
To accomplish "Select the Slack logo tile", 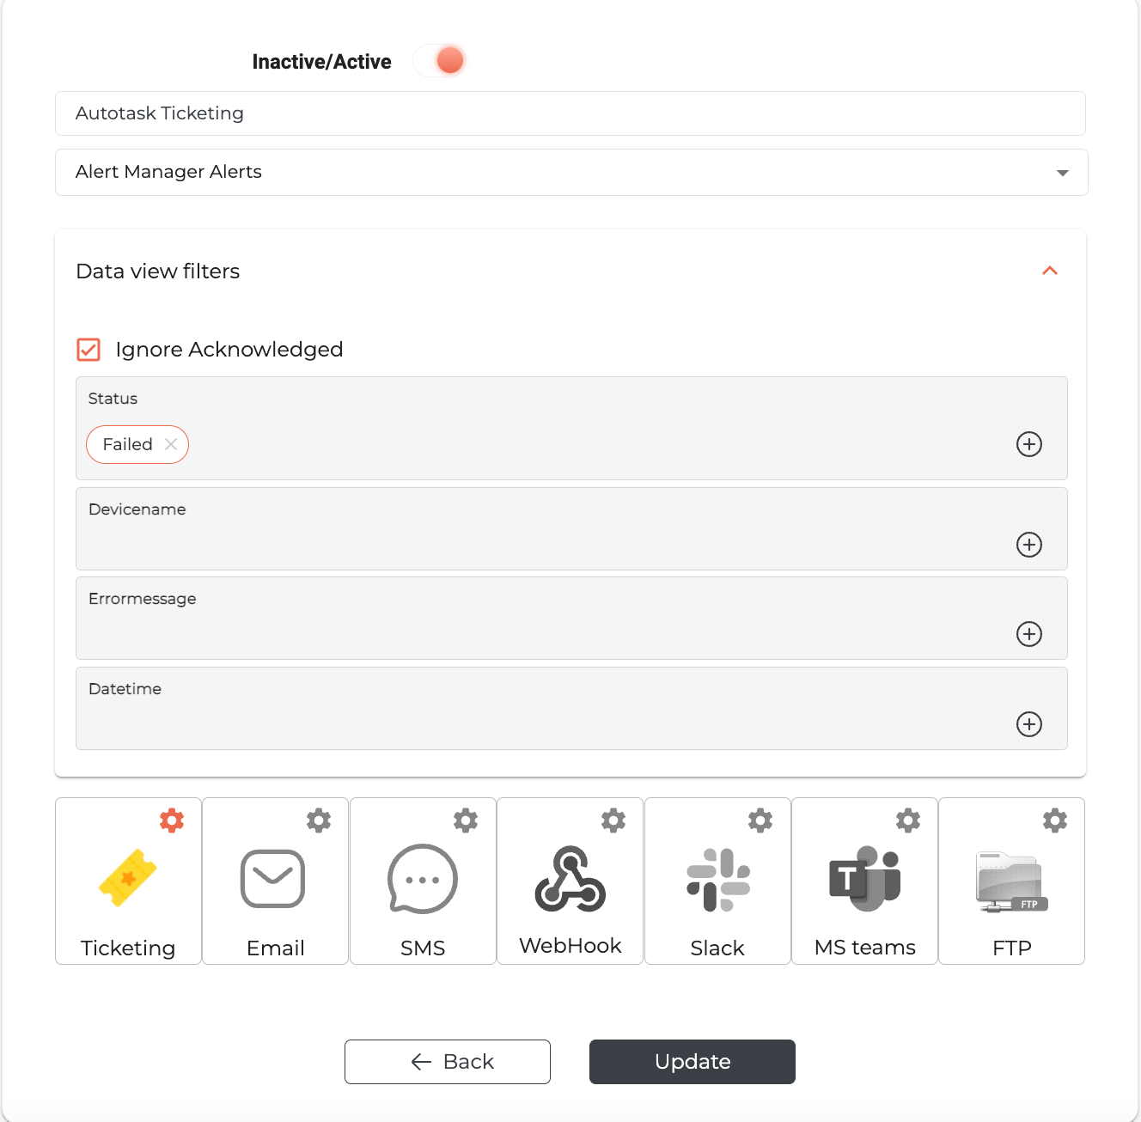I will pos(718,880).
